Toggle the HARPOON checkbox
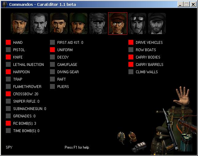 pyautogui.click(x=8, y=72)
